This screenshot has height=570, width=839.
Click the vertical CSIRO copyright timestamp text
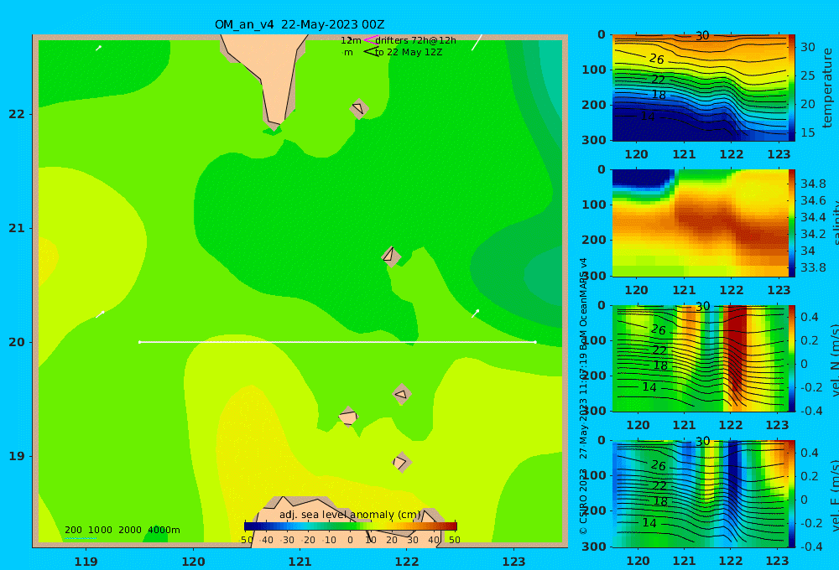click(584, 396)
